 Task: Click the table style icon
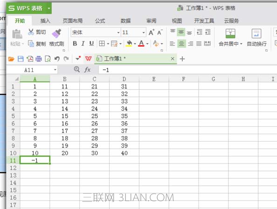pyautogui.click(x=114, y=44)
